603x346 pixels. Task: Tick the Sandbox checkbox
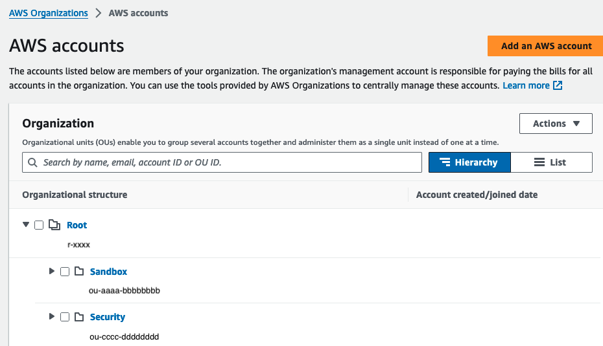pos(65,272)
